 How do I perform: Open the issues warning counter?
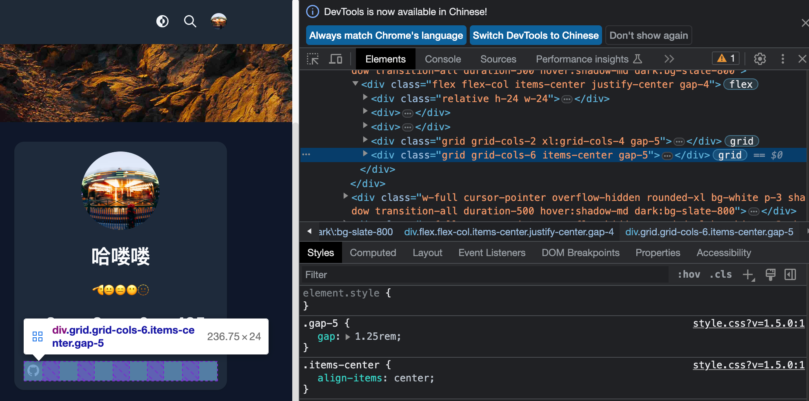point(725,58)
